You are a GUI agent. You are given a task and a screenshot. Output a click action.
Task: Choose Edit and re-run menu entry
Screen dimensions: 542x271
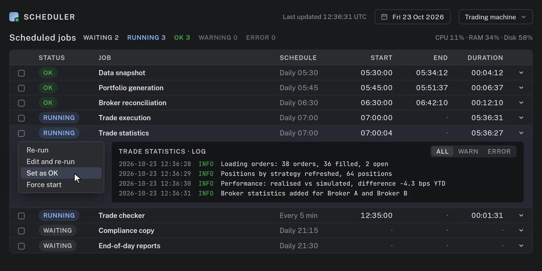(x=61, y=162)
